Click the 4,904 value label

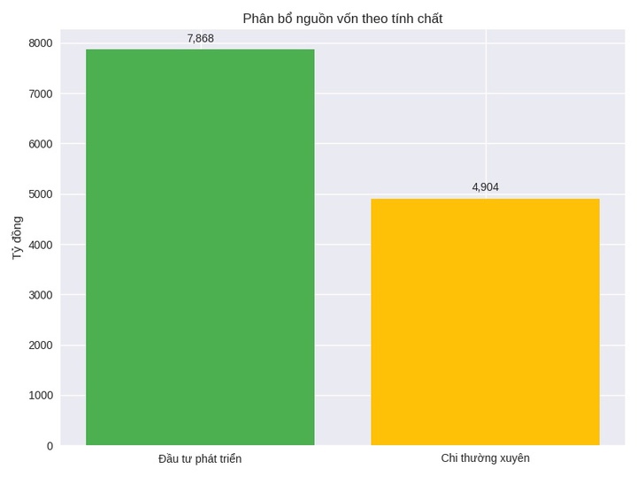[x=485, y=187]
